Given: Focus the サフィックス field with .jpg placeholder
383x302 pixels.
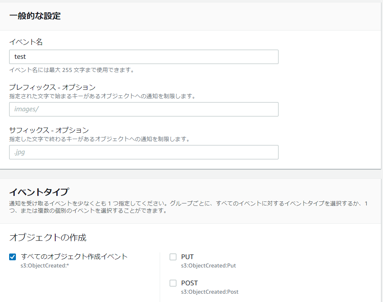Looking at the screenshot, I should [144, 152].
